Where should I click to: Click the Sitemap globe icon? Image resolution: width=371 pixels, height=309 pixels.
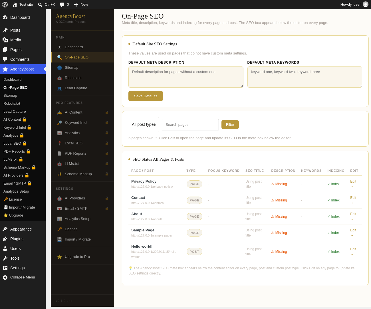(59, 68)
